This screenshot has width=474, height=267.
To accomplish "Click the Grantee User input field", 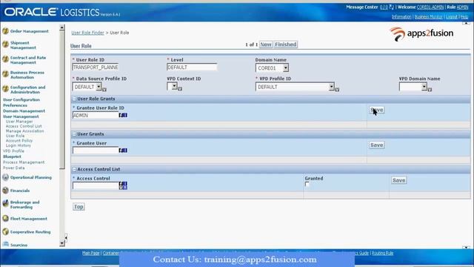I will (96, 151).
